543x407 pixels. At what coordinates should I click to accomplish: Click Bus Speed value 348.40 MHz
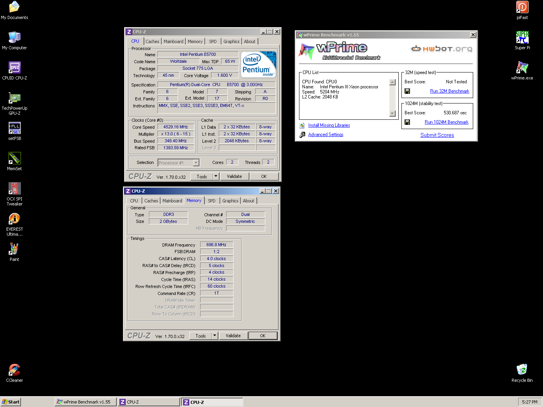pyautogui.click(x=176, y=141)
